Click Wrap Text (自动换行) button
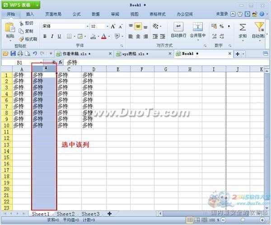Viewport: 271px width, 225px height. tap(178, 30)
